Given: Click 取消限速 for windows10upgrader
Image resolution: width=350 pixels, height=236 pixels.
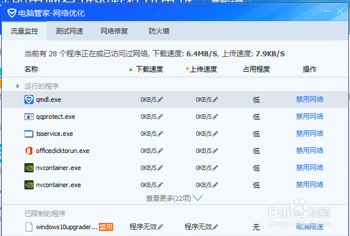Looking at the screenshot, I should pos(310,226).
